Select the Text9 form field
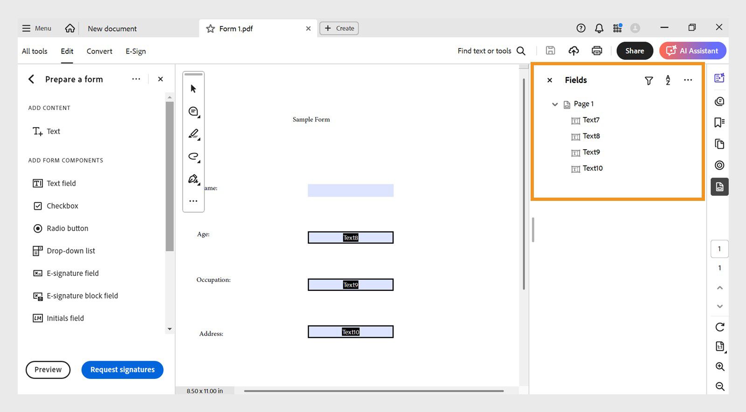 coord(351,285)
